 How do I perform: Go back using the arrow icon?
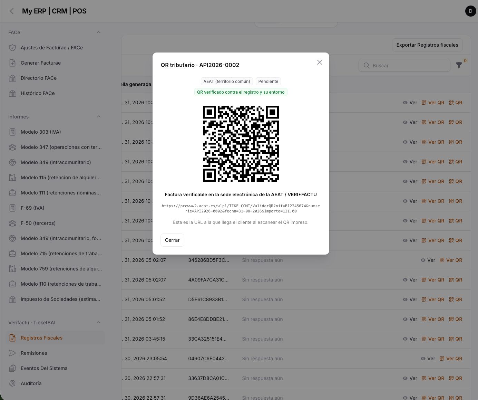pyautogui.click(x=12, y=11)
